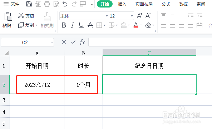Image resolution: width=212 pixels, height=129 pixels.
Task: Select column A header
Action: pyautogui.click(x=37, y=53)
